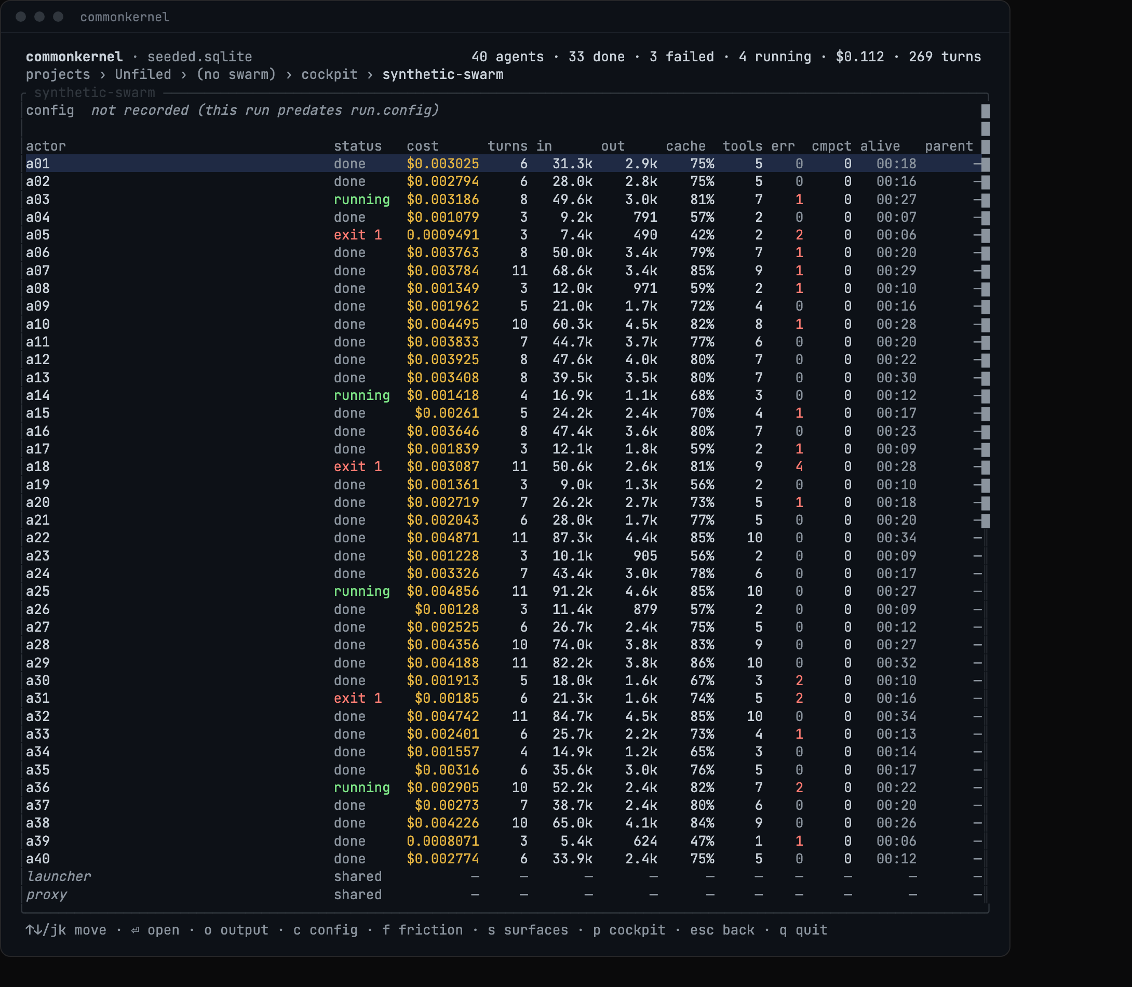Viewport: 1132px width, 987px height.
Task: Click out value 791 of a04
Action: [645, 217]
